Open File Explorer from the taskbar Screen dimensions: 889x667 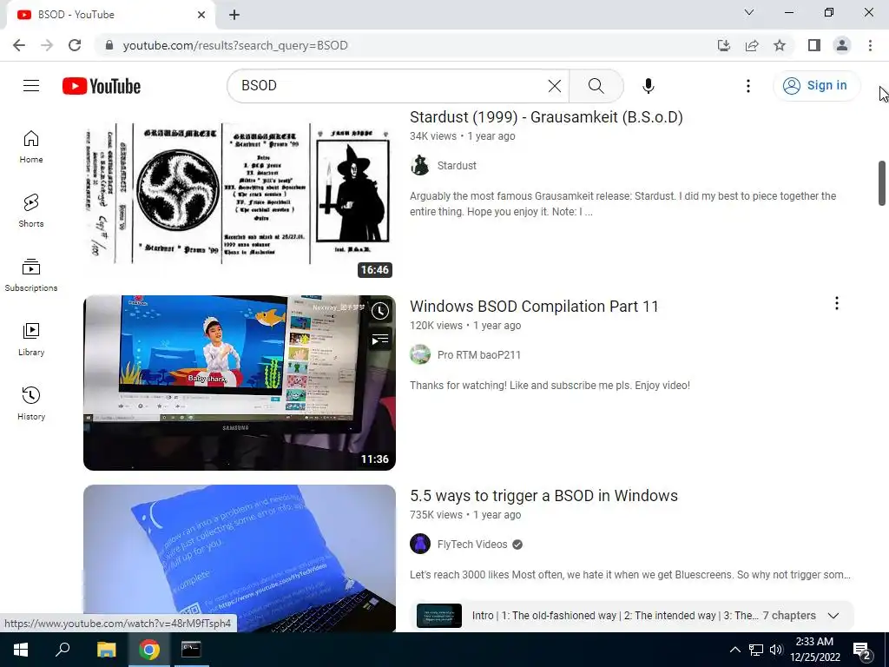coord(106,650)
